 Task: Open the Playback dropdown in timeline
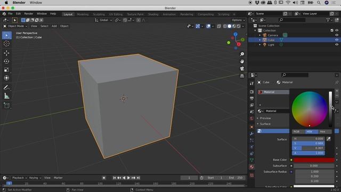[19, 178]
